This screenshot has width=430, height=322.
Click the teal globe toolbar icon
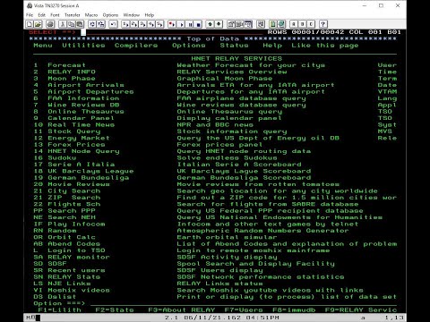281,24
